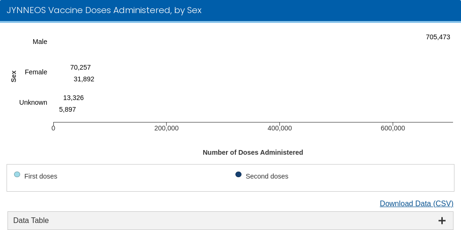
Task: Toggle the First doses light blue legend dot
Action: coord(17,175)
